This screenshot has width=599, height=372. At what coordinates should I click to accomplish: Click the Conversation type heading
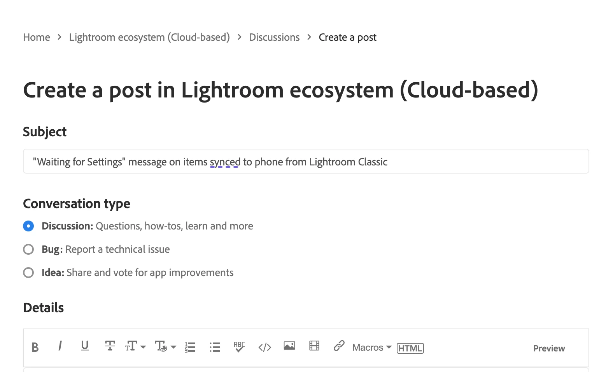77,203
